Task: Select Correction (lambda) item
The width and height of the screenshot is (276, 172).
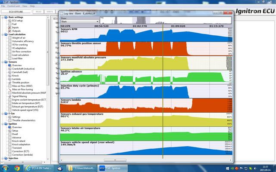Action: click(22, 155)
